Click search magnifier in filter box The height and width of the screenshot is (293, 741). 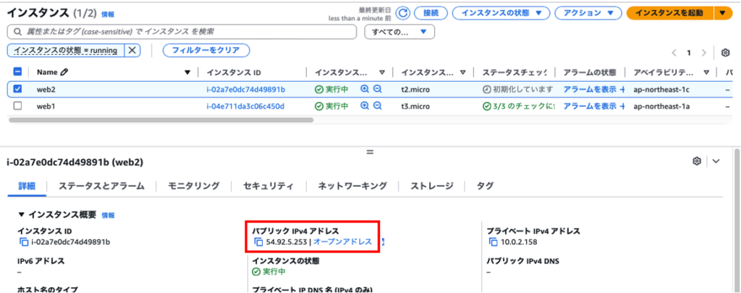(x=18, y=32)
